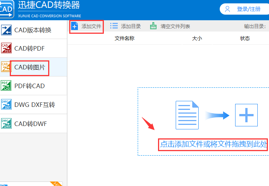Click the CAD转DWF teal icon
Viewport: 269px width, 186px height.
(6, 123)
